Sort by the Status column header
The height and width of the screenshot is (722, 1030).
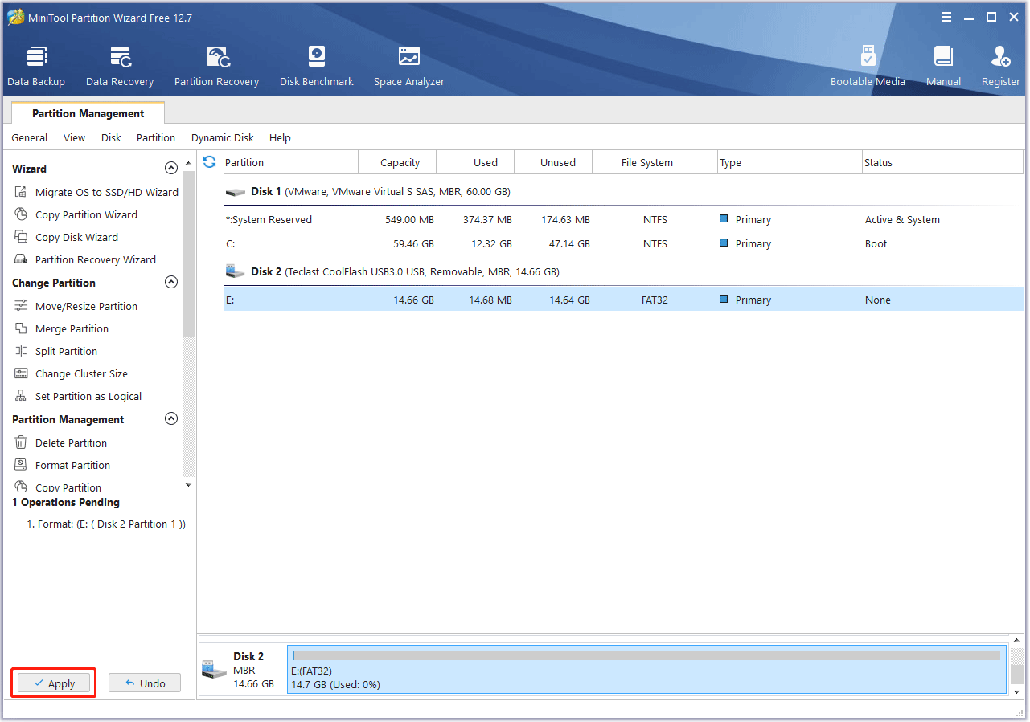pyautogui.click(x=942, y=162)
